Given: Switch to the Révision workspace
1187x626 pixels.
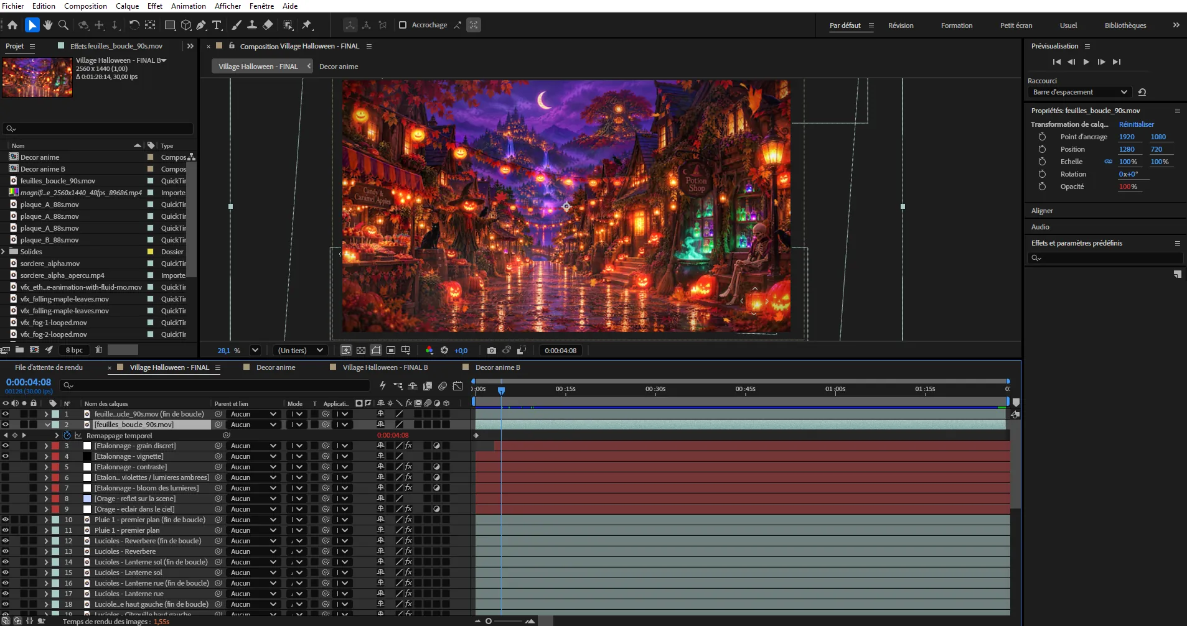Looking at the screenshot, I should point(901,25).
